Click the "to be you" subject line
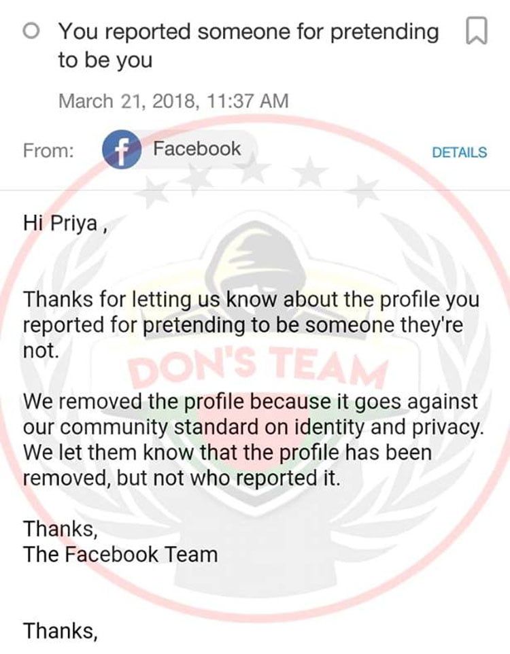Image resolution: width=510 pixels, height=654 pixels. click(105, 60)
